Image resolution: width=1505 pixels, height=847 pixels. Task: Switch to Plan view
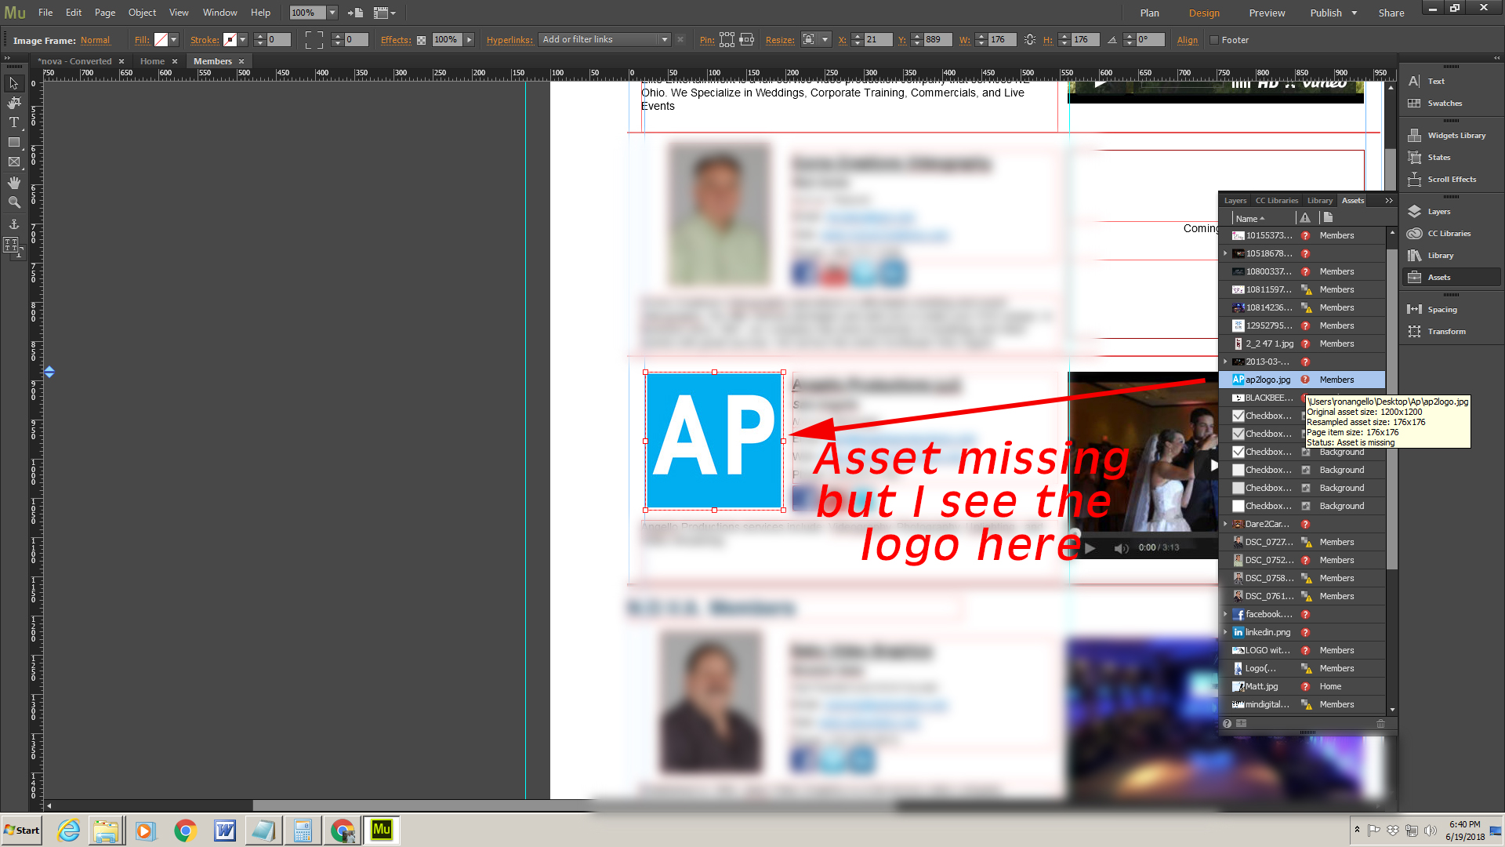click(1149, 13)
